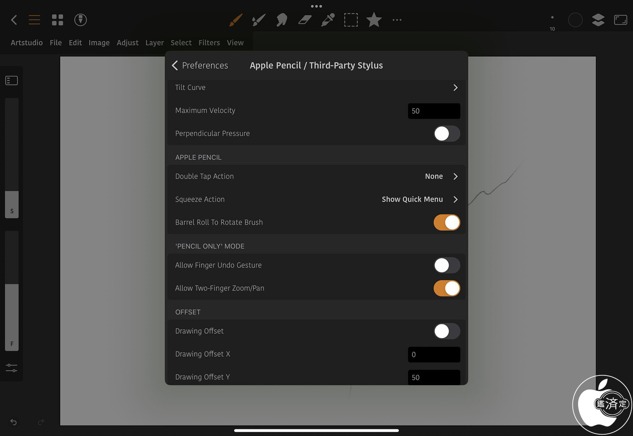Open the Filters menu
Image resolution: width=633 pixels, height=436 pixels.
click(x=209, y=43)
